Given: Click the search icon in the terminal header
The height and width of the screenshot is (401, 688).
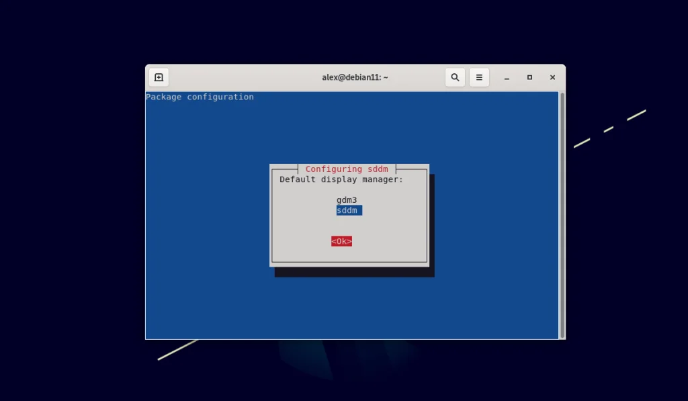Looking at the screenshot, I should (455, 77).
